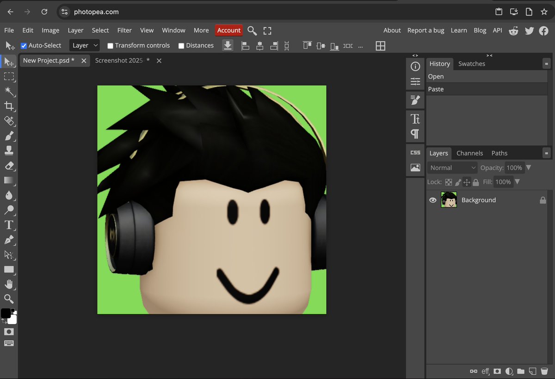Expand the Opacity slider arrow
This screenshot has height=379, width=555.
click(x=529, y=168)
